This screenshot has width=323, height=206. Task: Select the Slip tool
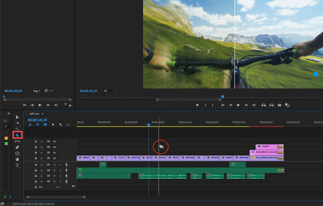(17, 141)
